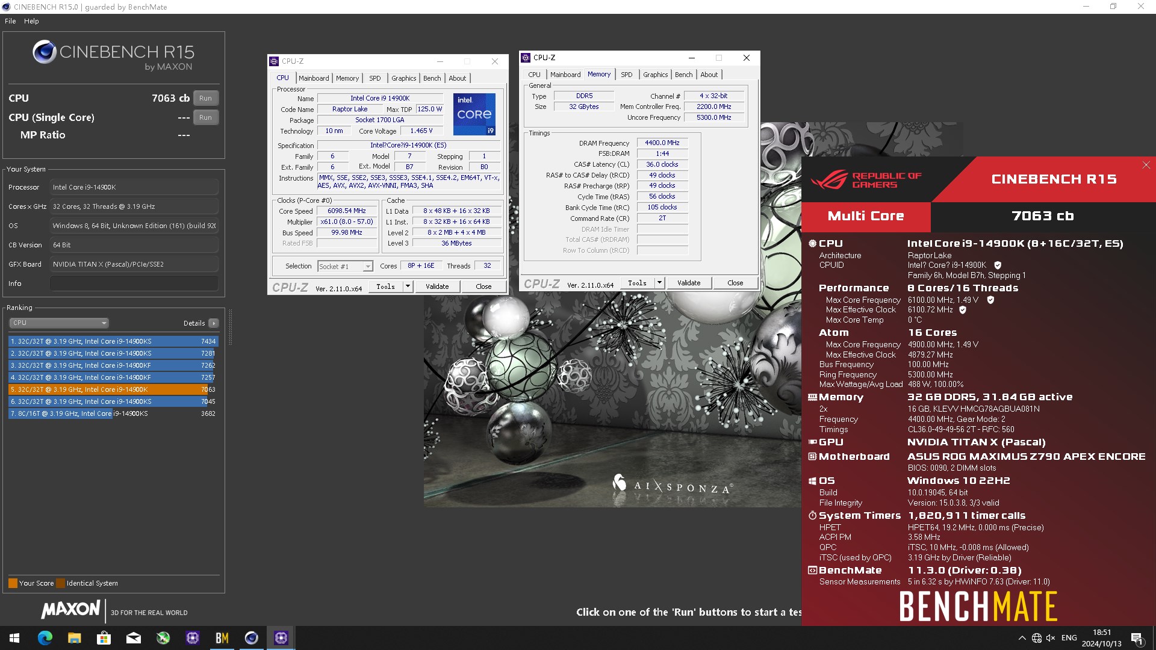
Task: Open the green Xbox-style taskbar icon
Action: [x=163, y=638]
